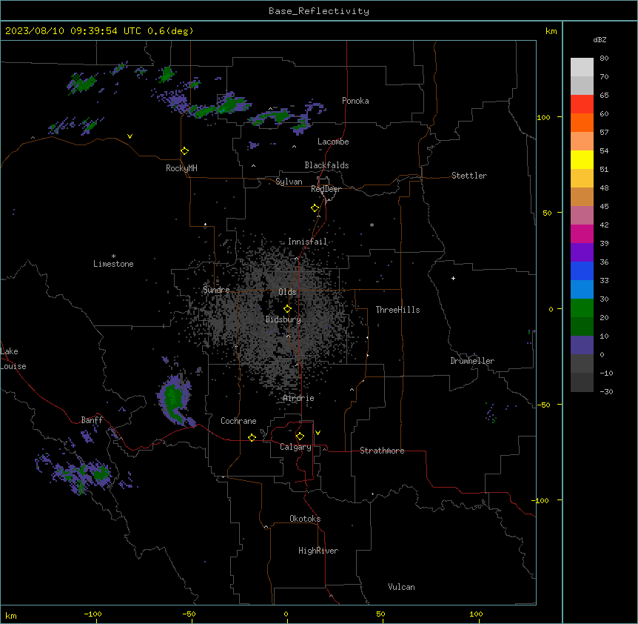Click the Airdrie city label

point(299,398)
